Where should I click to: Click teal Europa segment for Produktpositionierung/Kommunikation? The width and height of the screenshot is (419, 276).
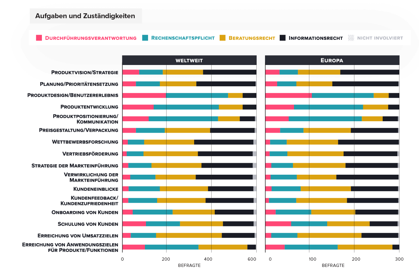tap(325, 119)
